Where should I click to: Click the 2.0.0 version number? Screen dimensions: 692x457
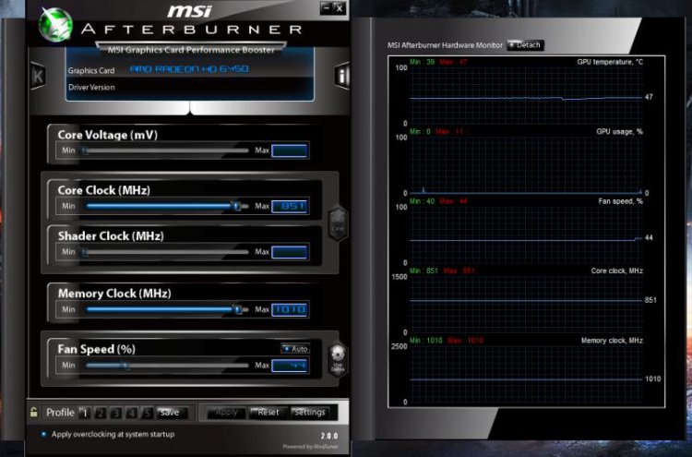pyautogui.click(x=329, y=436)
